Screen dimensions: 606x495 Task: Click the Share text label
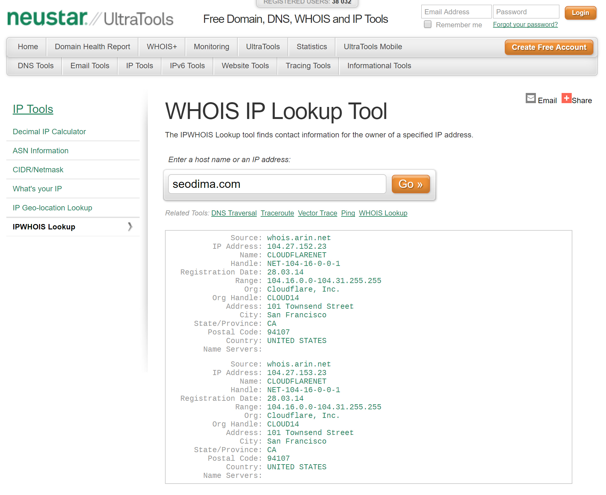[582, 101]
